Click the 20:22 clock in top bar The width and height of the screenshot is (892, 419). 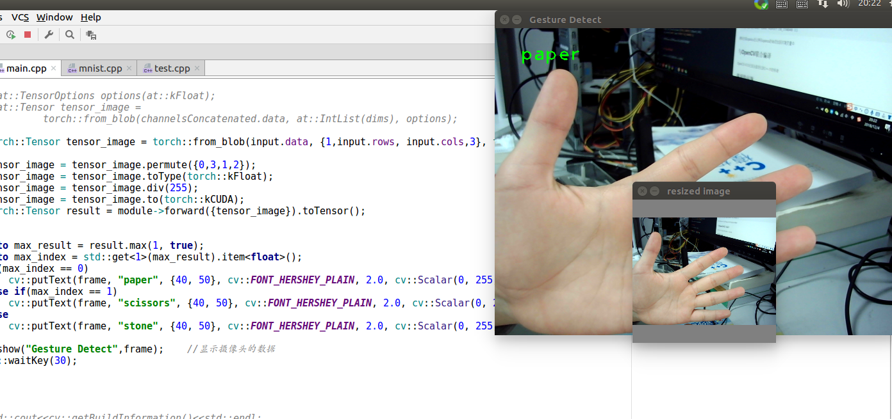click(x=869, y=3)
